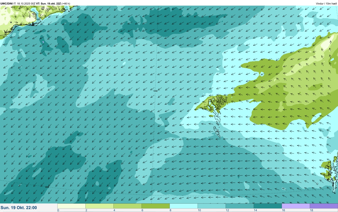The height and width of the screenshot is (212, 338).
Task: Click the legend value "18"
Action: (x=312, y=210)
